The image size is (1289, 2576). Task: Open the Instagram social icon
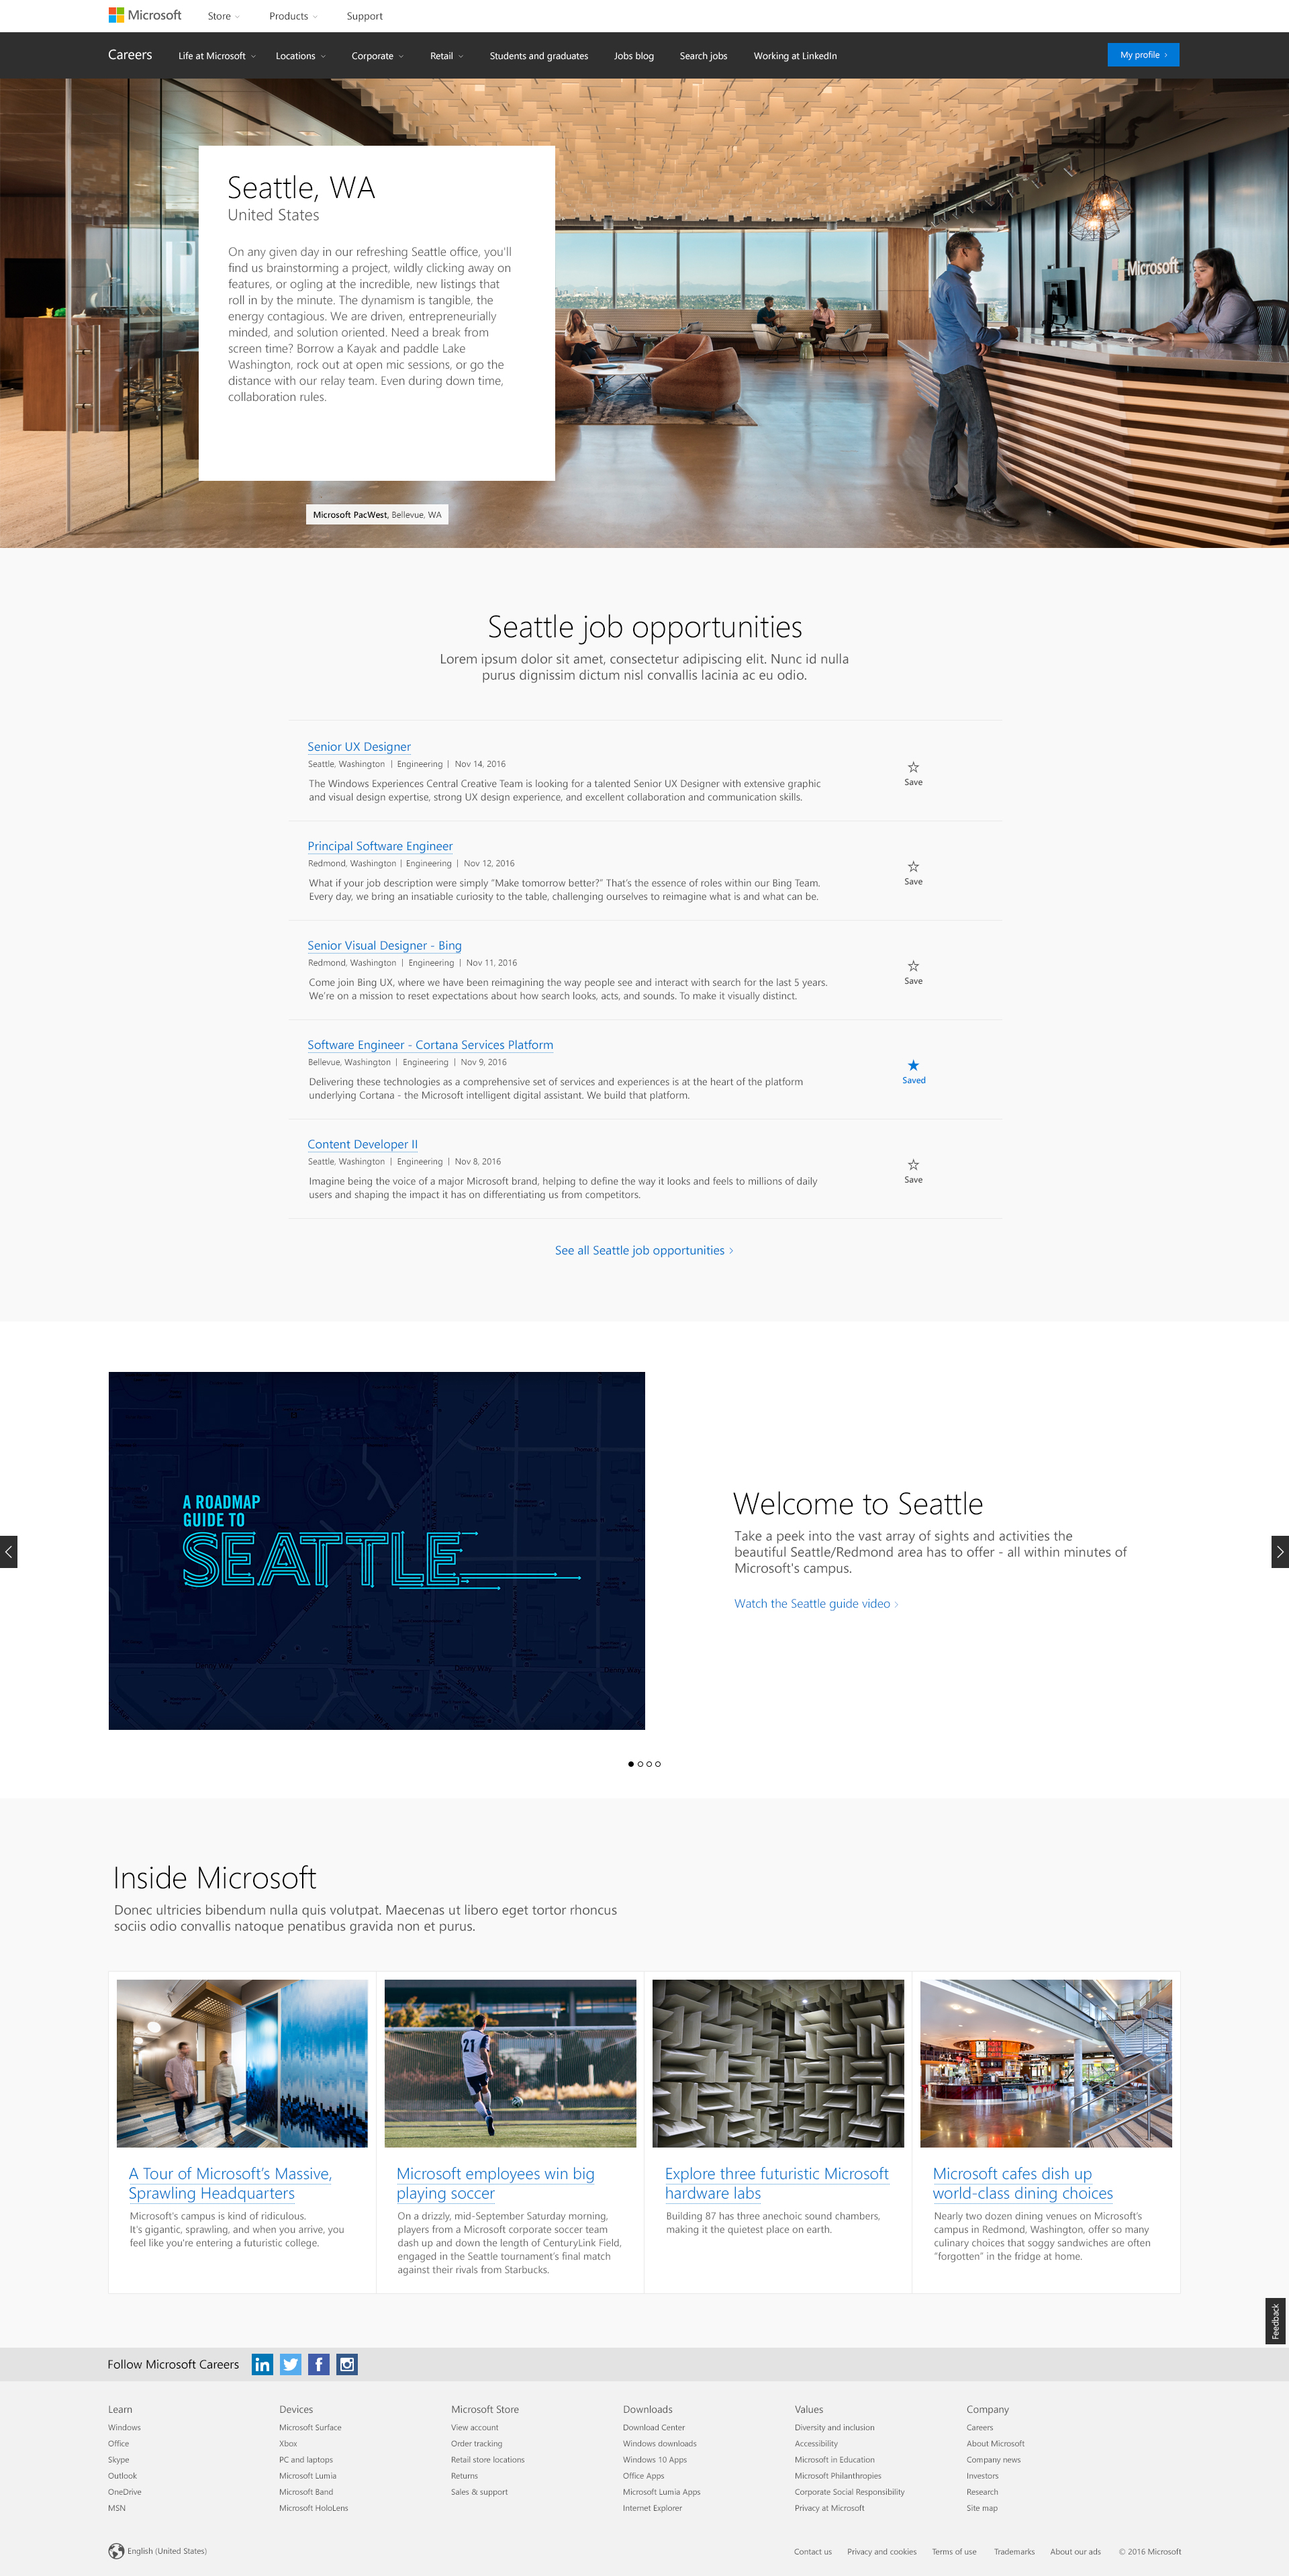click(347, 2364)
